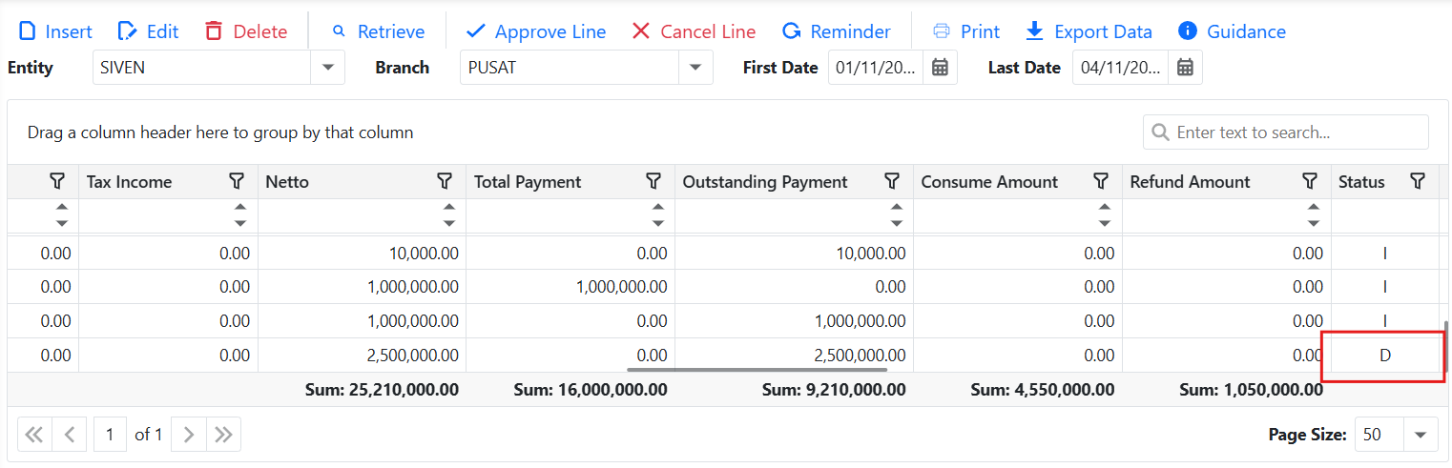Click the Branch field showing PUSAT
This screenshot has width=1452, height=468.
570,68
